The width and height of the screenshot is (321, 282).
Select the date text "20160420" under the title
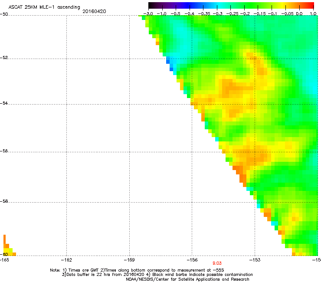[x=94, y=11]
